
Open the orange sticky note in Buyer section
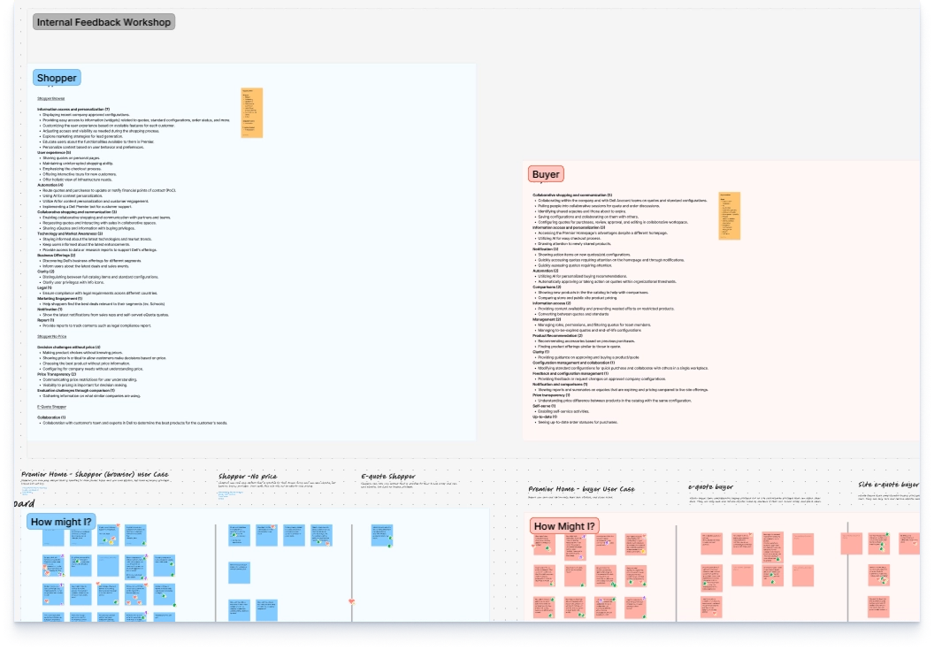pyautogui.click(x=729, y=216)
